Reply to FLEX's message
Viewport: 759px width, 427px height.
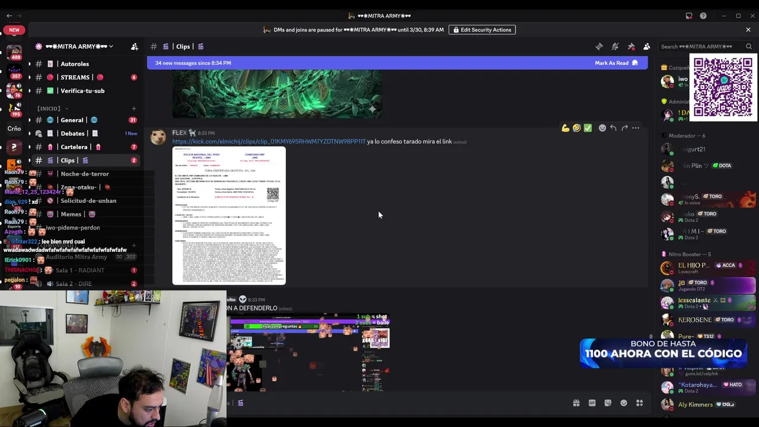pos(613,128)
